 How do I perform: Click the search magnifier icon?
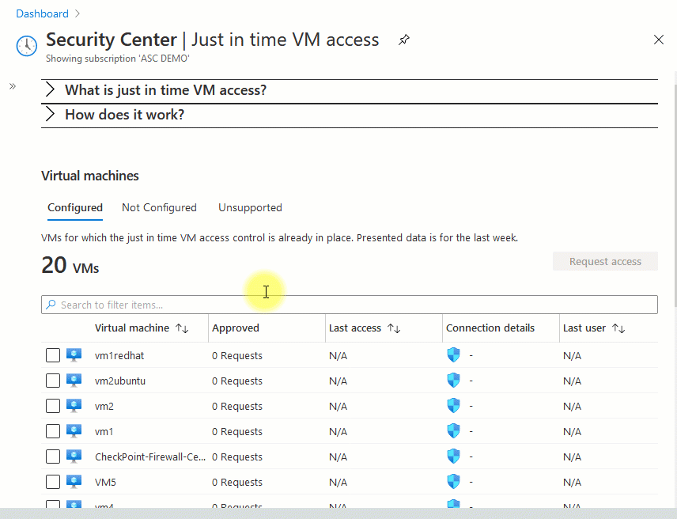[51, 305]
